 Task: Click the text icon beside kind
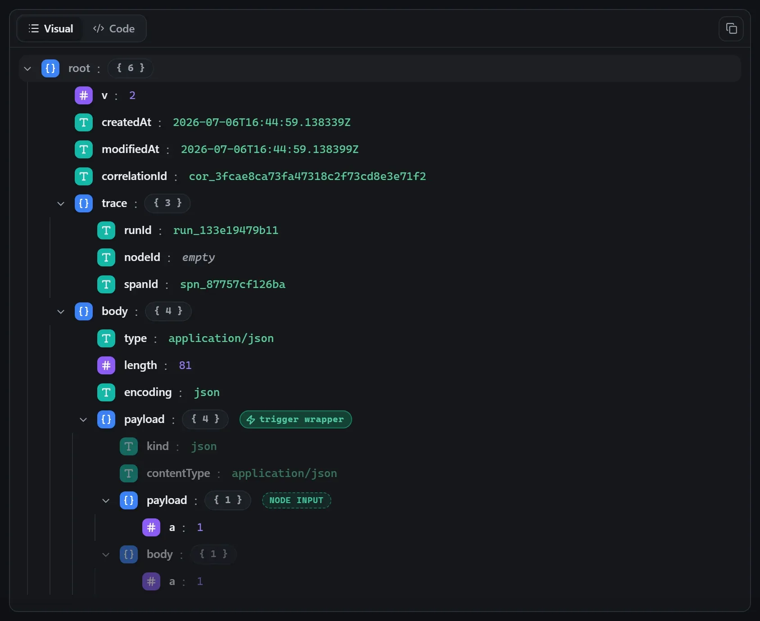click(x=129, y=446)
